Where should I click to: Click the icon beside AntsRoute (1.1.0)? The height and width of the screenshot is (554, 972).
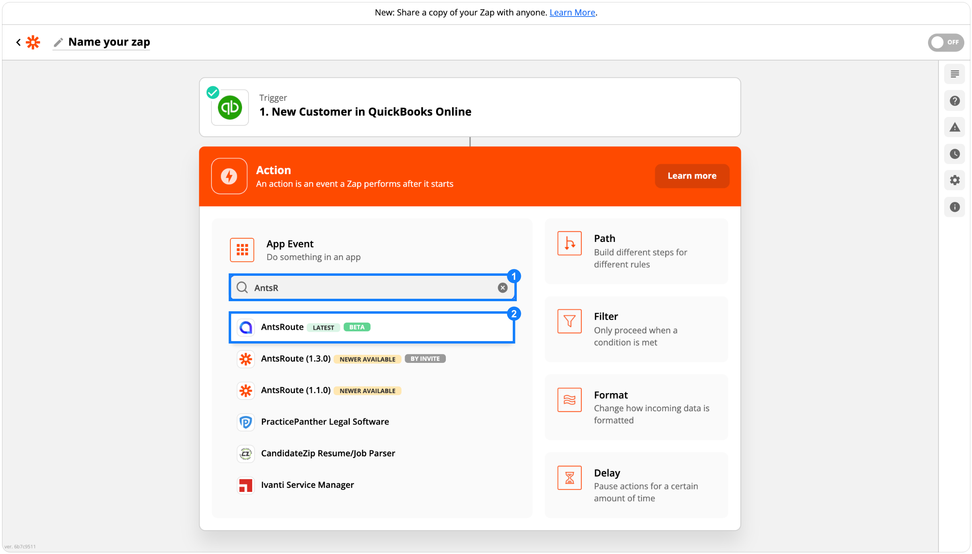click(246, 390)
